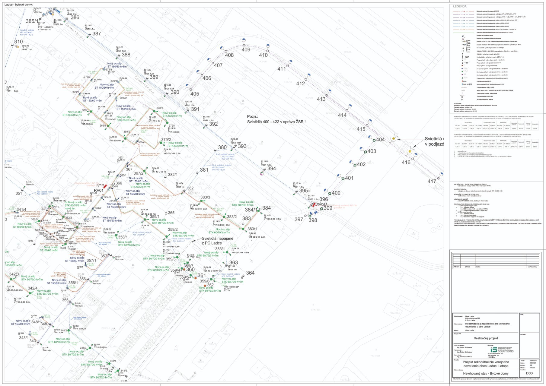Click the orange dot beside label 360
Viewport: 546px width, 386px height.
coord(184,269)
